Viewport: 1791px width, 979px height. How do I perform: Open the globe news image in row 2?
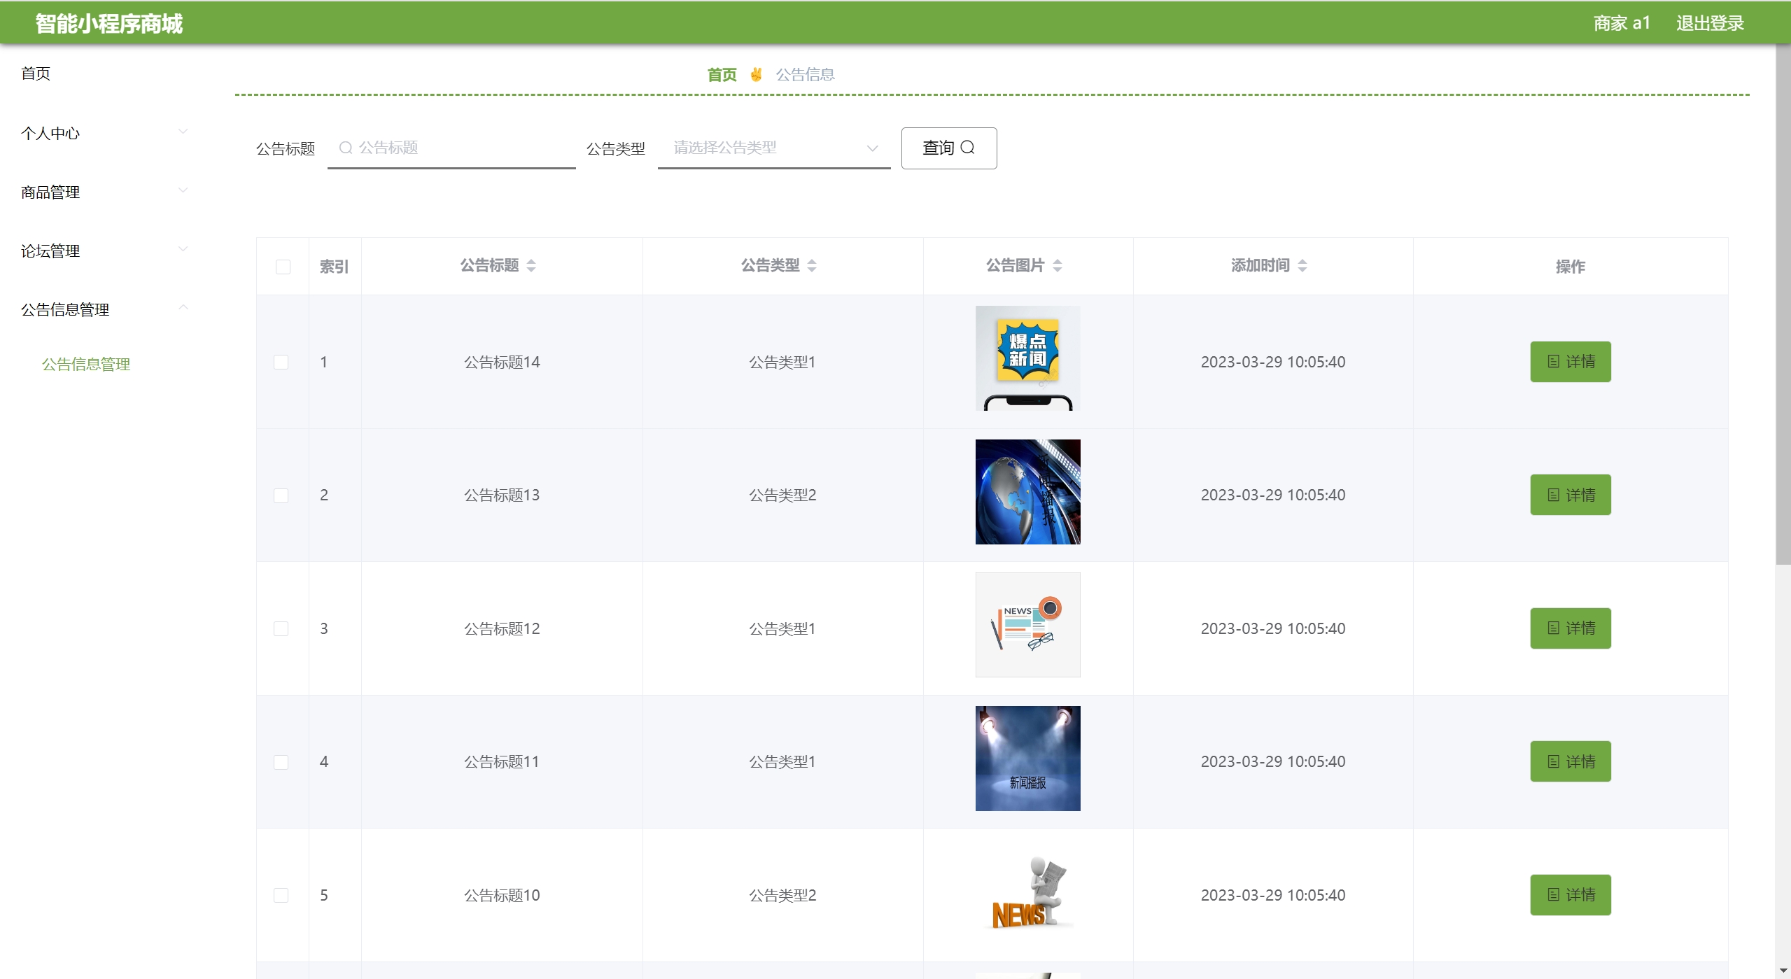pos(1027,492)
